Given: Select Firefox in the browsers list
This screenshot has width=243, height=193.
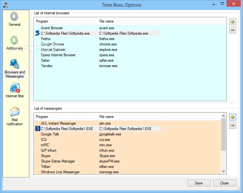Looking at the screenshot, I should tap(98, 39).
